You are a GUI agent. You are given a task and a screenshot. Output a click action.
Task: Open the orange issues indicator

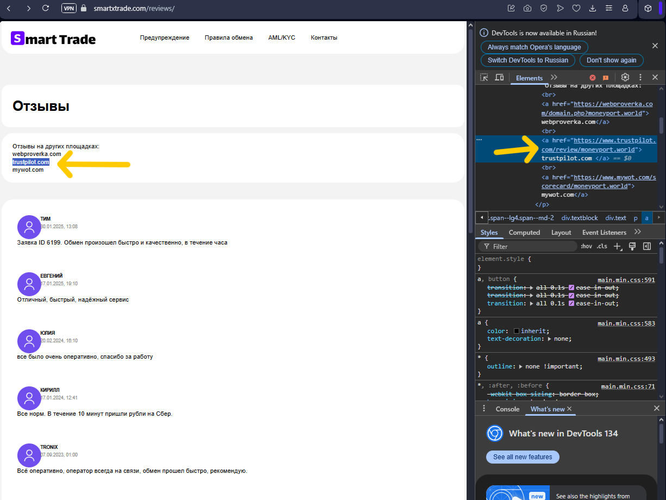(x=606, y=78)
